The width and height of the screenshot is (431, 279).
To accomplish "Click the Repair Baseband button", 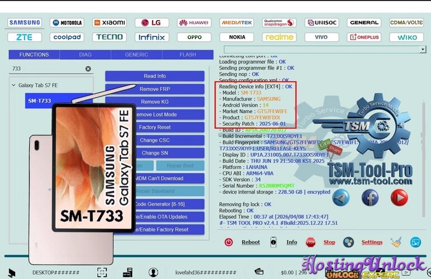I will point(170,191).
